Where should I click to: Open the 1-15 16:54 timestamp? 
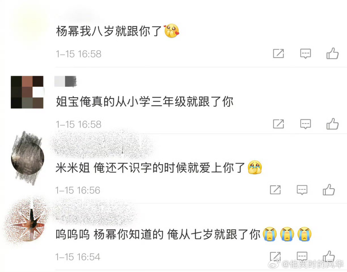pyautogui.click(x=78, y=257)
